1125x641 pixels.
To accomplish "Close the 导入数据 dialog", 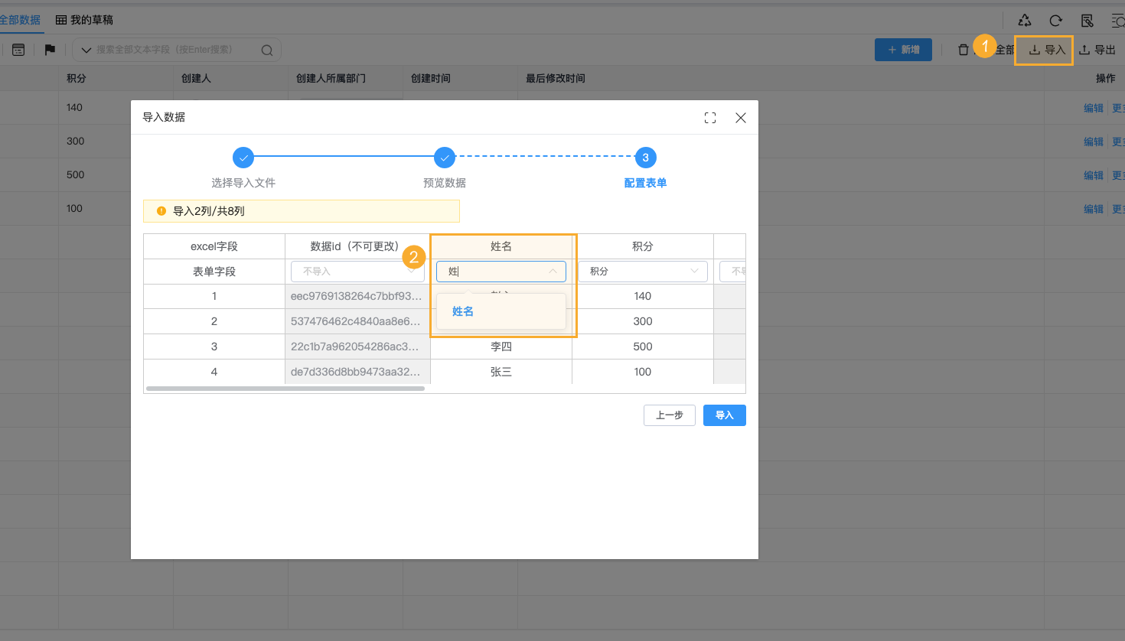I will [x=741, y=118].
